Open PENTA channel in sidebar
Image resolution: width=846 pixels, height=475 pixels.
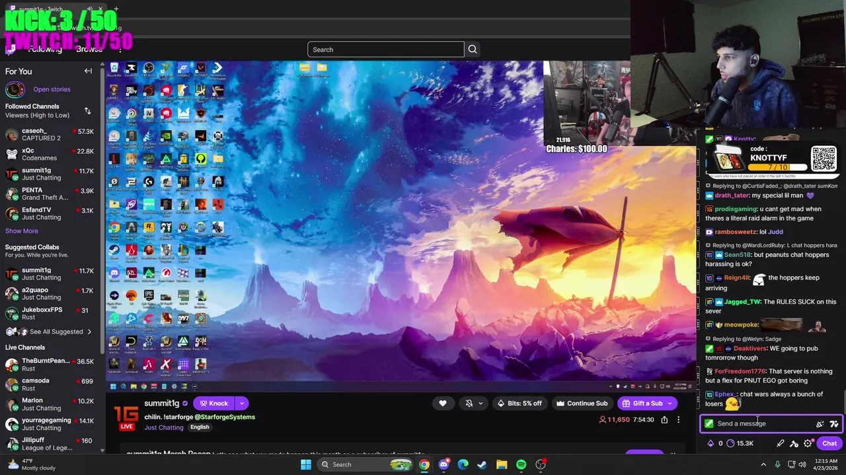click(50, 194)
